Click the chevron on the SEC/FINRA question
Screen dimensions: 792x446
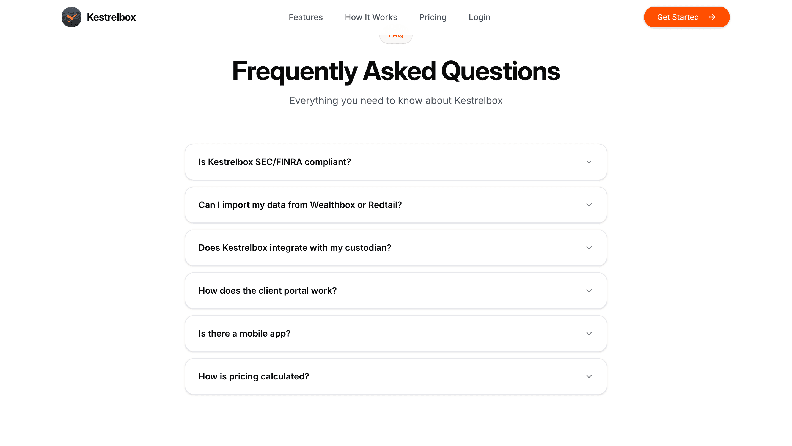[x=589, y=162]
